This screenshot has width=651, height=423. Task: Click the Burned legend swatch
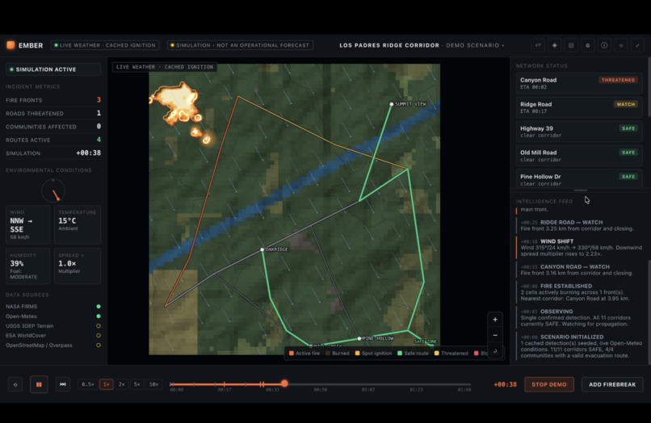328,354
